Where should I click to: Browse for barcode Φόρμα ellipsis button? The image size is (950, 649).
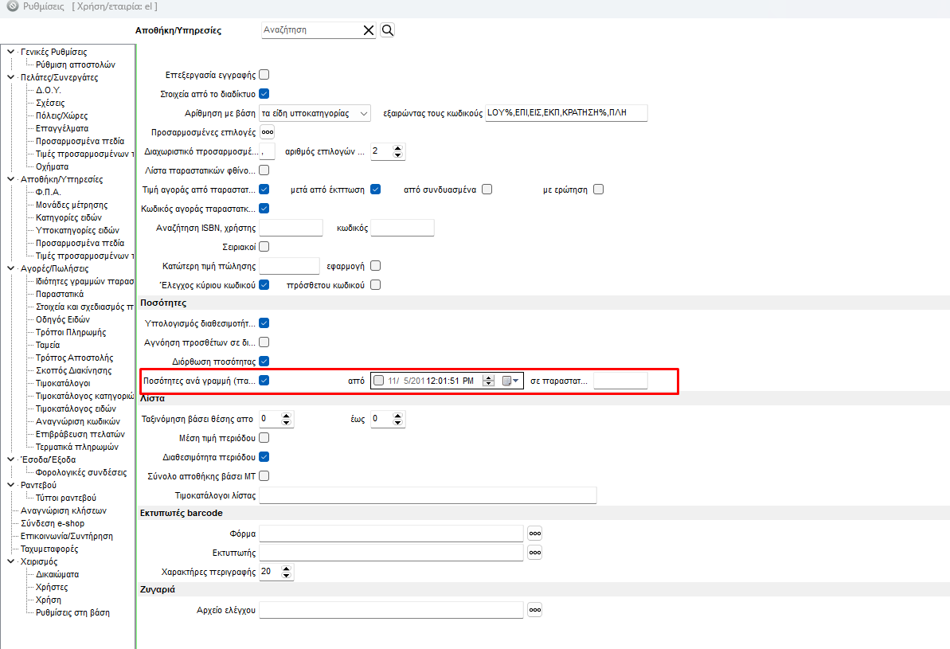click(x=535, y=533)
